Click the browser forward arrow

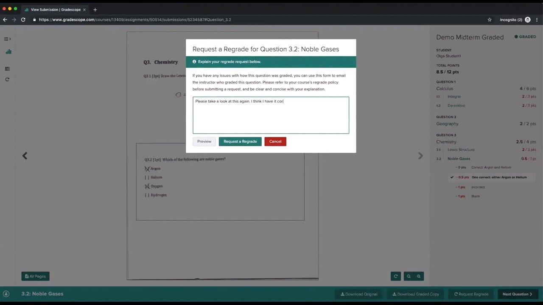click(14, 19)
